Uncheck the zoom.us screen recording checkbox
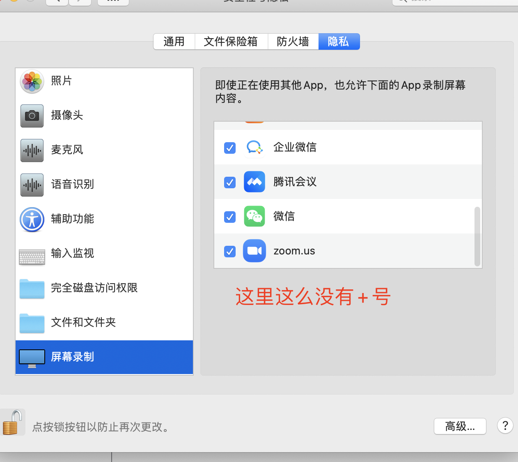This screenshot has width=518, height=462. point(230,251)
